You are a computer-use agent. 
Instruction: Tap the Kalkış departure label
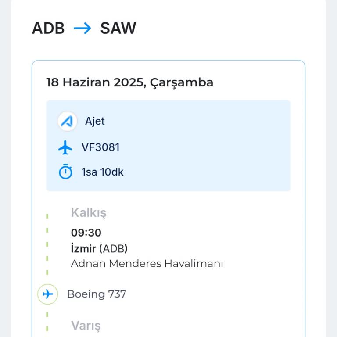(89, 213)
